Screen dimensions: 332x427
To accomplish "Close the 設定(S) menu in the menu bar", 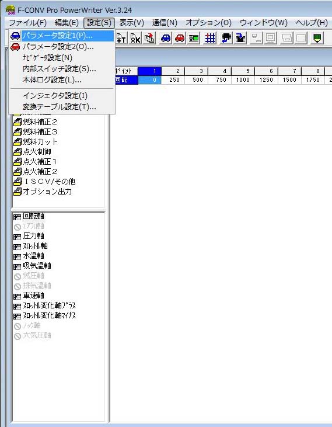I will pos(99,23).
